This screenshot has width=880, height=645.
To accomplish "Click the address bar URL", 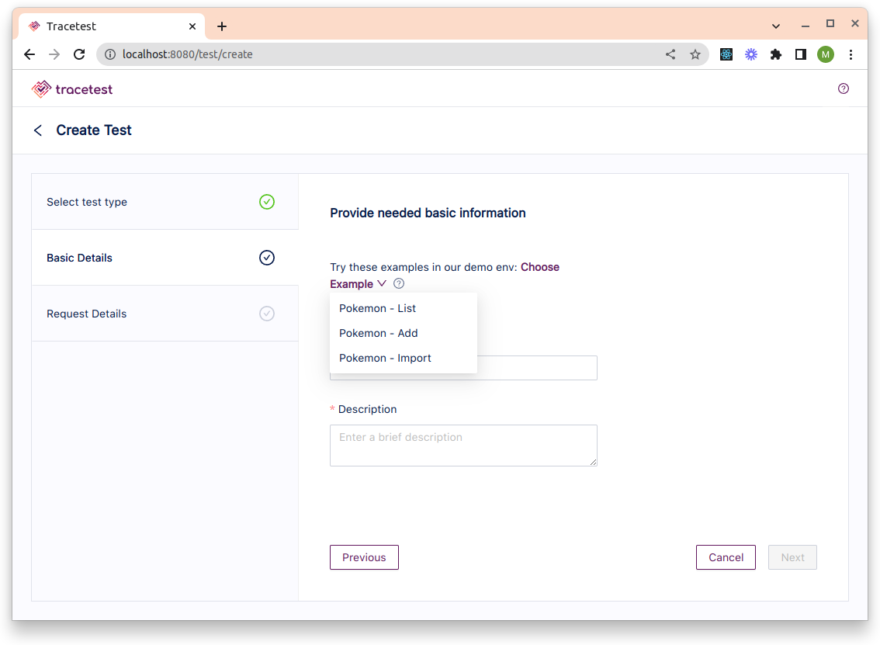I will (x=188, y=54).
